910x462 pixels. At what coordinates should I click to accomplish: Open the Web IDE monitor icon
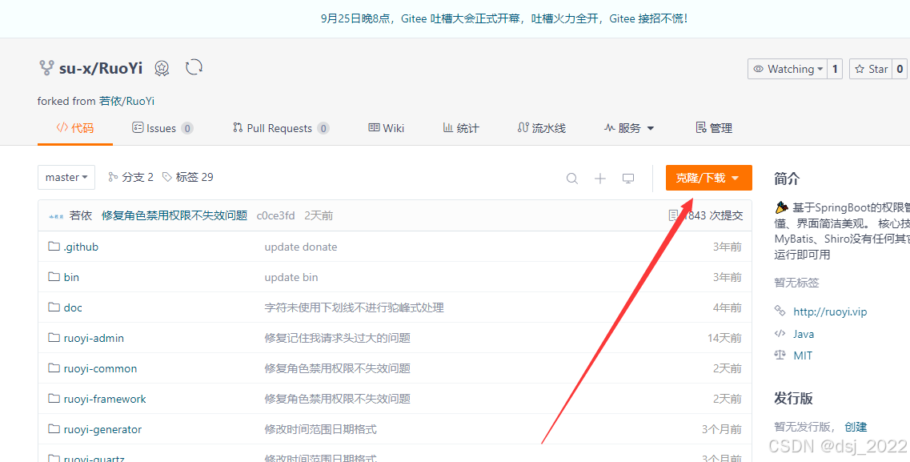pyautogui.click(x=628, y=179)
